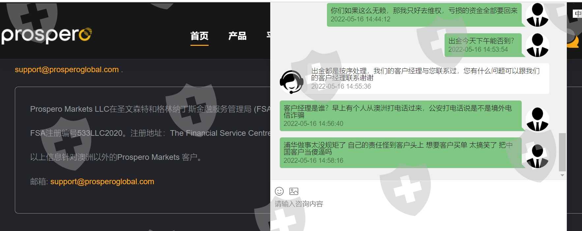Click the scroll down arrow in chat window
582x231 pixels.
tap(562, 175)
